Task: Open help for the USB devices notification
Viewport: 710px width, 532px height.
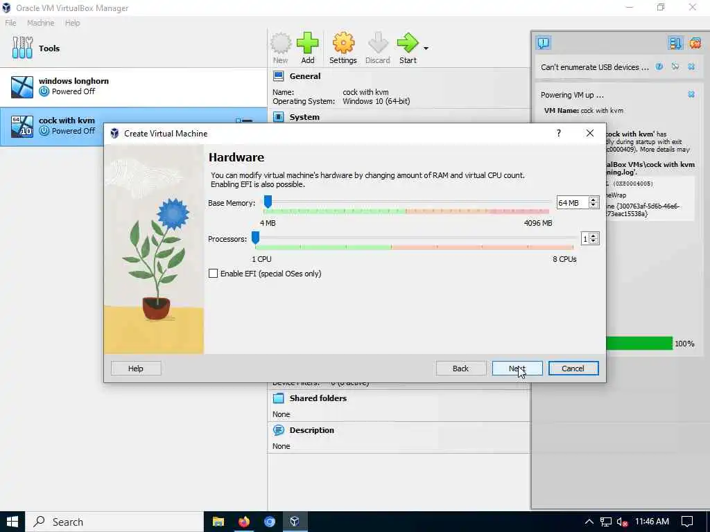Action: coord(659,66)
